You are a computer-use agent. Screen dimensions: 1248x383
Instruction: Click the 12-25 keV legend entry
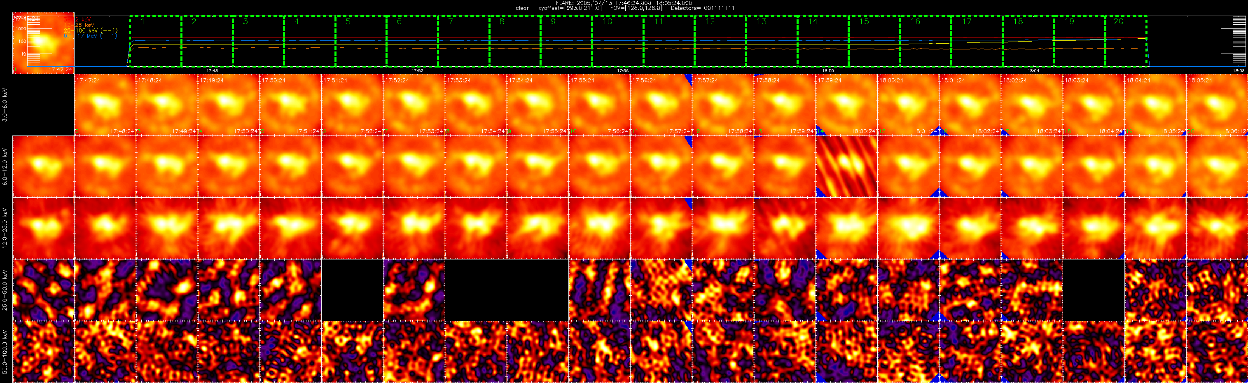(x=79, y=25)
